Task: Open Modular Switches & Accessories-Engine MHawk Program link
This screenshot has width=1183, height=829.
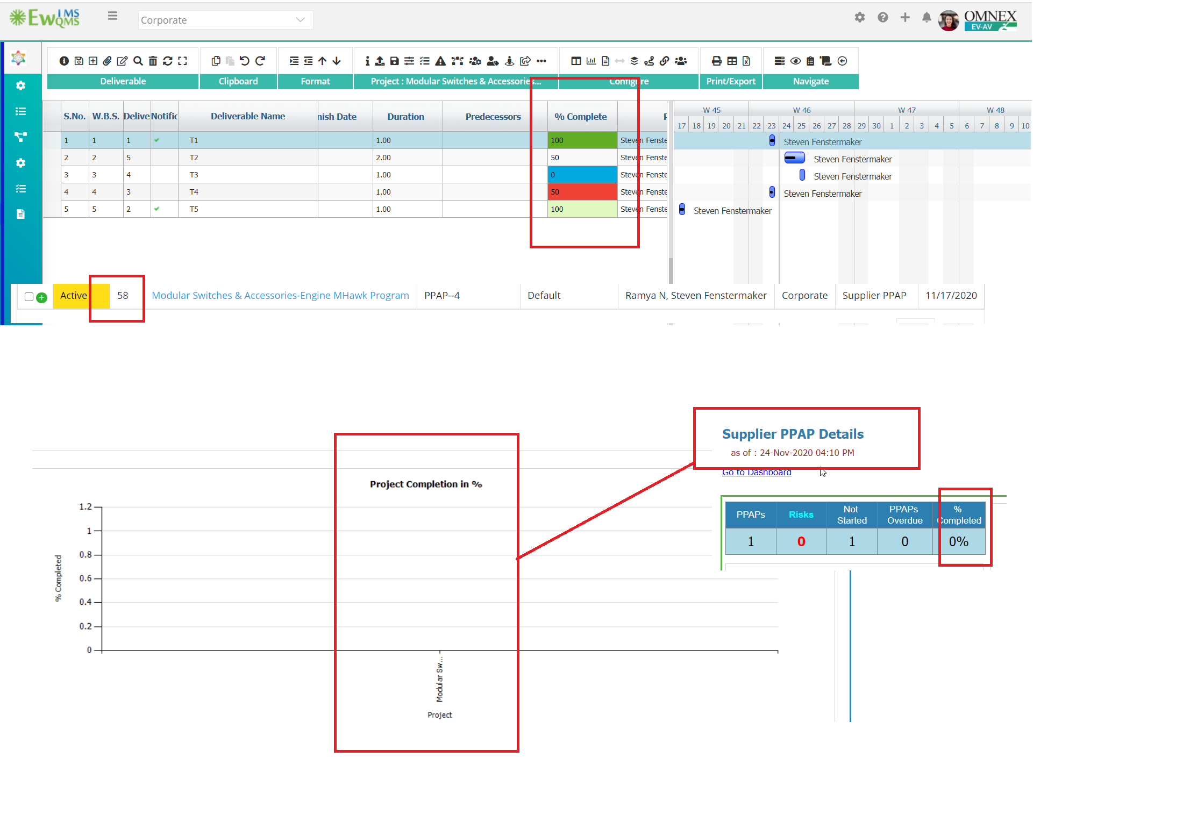Action: pos(280,296)
